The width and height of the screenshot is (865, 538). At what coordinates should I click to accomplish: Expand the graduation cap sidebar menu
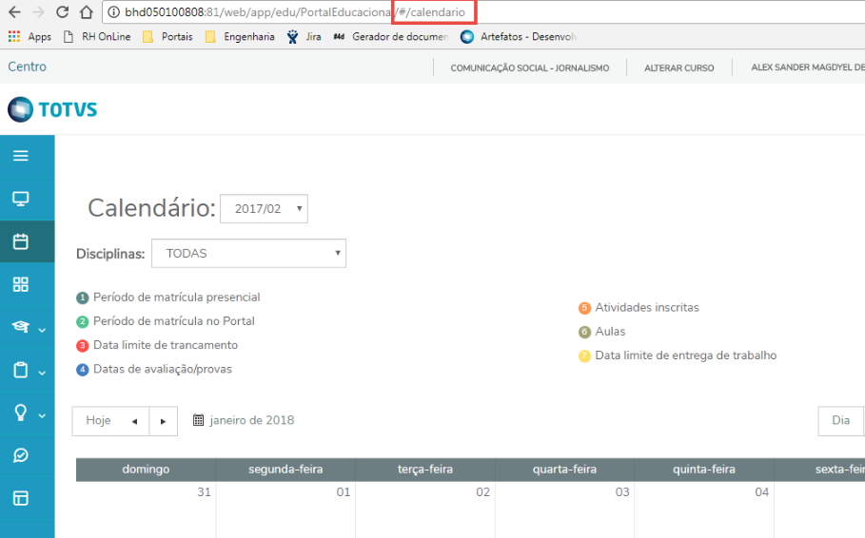tap(21, 327)
